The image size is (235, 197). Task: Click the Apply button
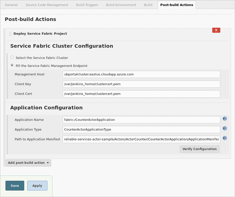[x=37, y=186]
